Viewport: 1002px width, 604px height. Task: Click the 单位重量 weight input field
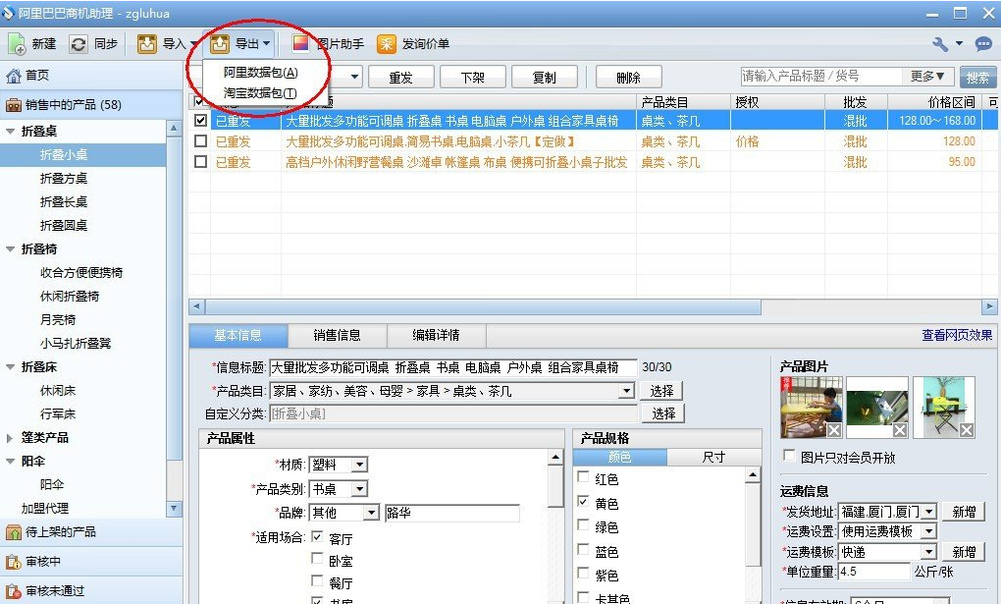click(x=873, y=572)
